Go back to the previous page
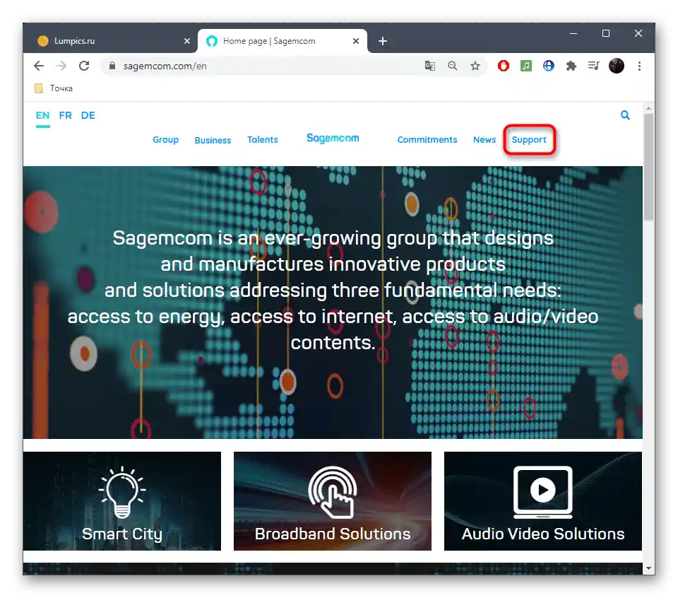The image size is (678, 598). coord(39,66)
